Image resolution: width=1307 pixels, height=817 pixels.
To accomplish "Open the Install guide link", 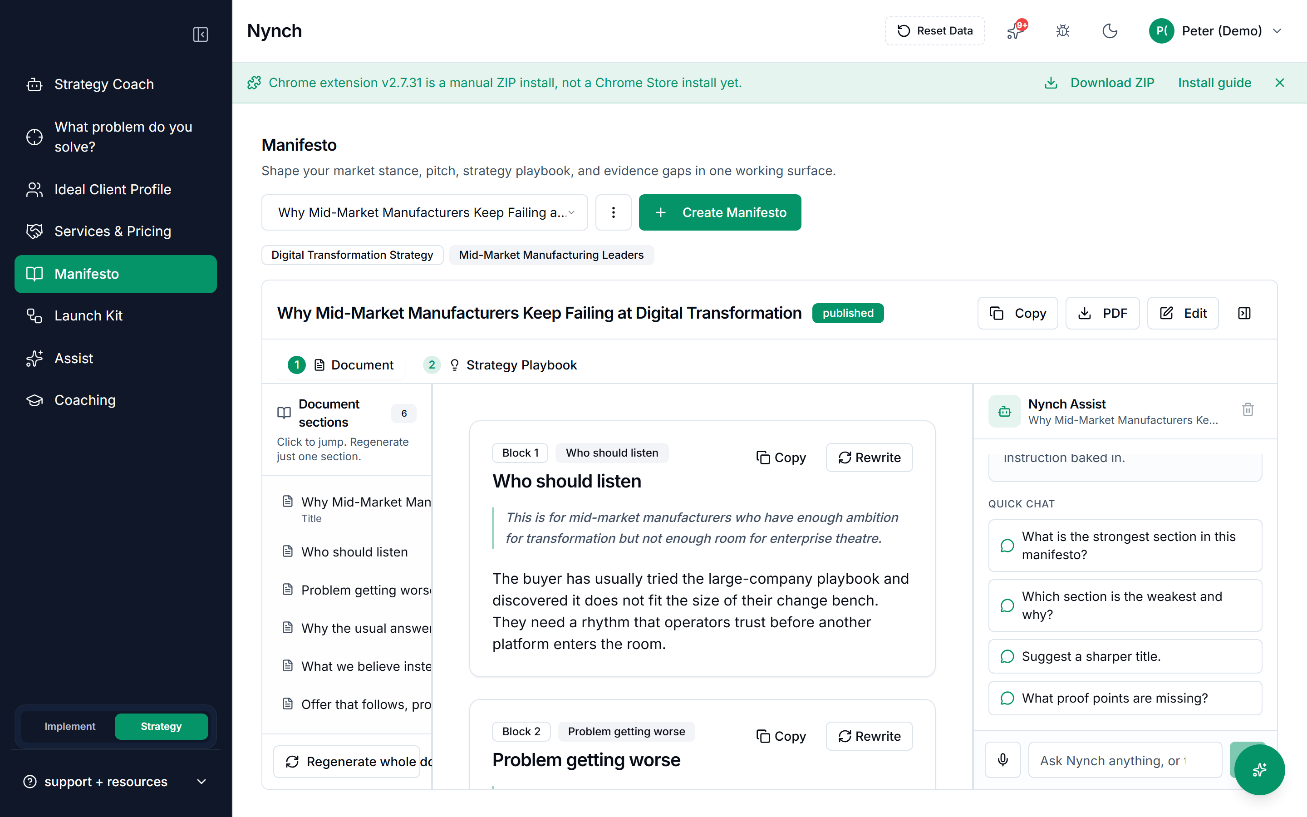I will (1214, 83).
